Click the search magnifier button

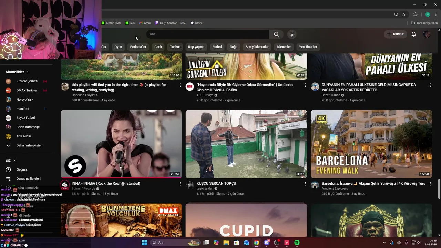276,34
